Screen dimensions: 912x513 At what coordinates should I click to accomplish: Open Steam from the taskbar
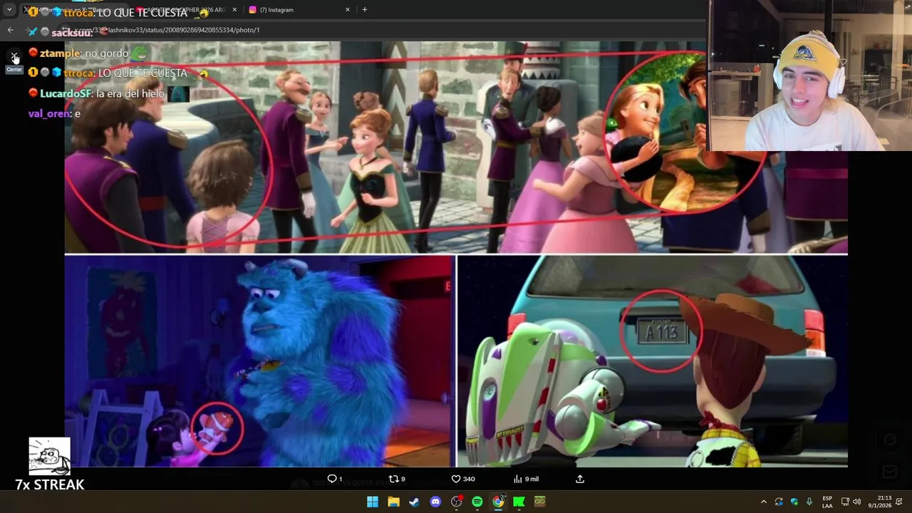click(414, 502)
